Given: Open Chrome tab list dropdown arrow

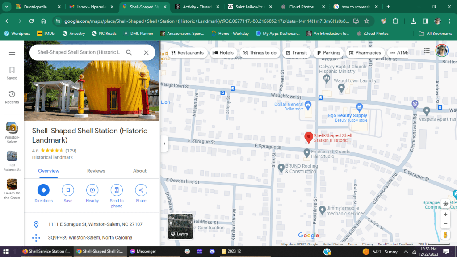Looking at the screenshot, I should (x=6, y=7).
